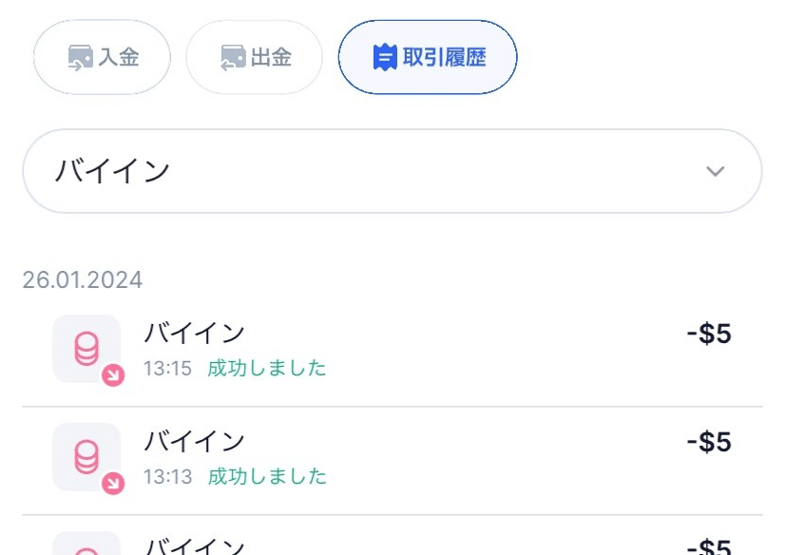The width and height of the screenshot is (785, 555).
Task: Click the 出金 button
Action: point(255,57)
